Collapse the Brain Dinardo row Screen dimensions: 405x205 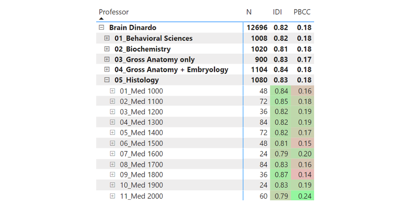click(x=102, y=28)
